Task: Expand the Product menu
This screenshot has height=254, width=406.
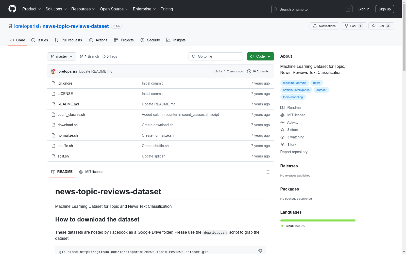Action: tap(31, 9)
